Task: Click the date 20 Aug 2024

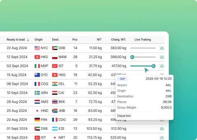Action: [17, 120]
